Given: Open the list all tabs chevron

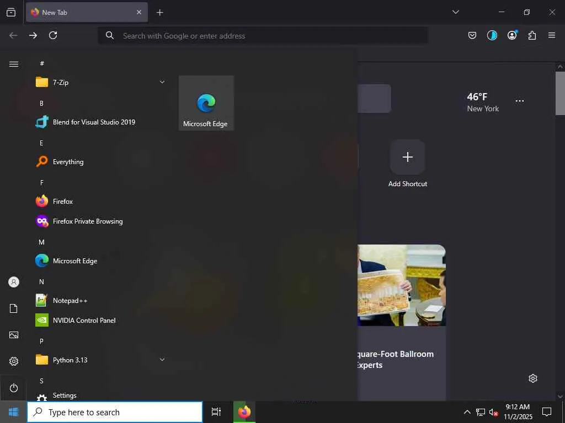Looking at the screenshot, I should (455, 12).
